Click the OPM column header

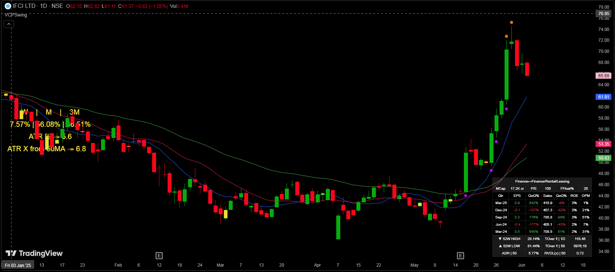586,196
